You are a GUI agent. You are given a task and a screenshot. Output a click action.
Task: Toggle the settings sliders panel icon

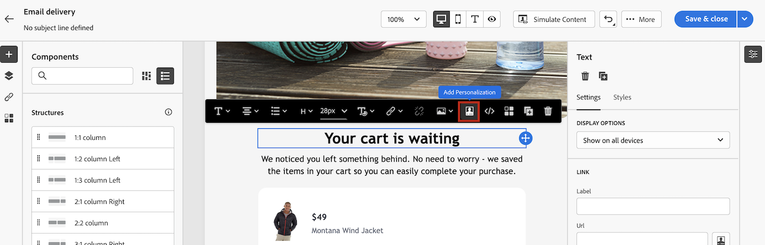754,54
